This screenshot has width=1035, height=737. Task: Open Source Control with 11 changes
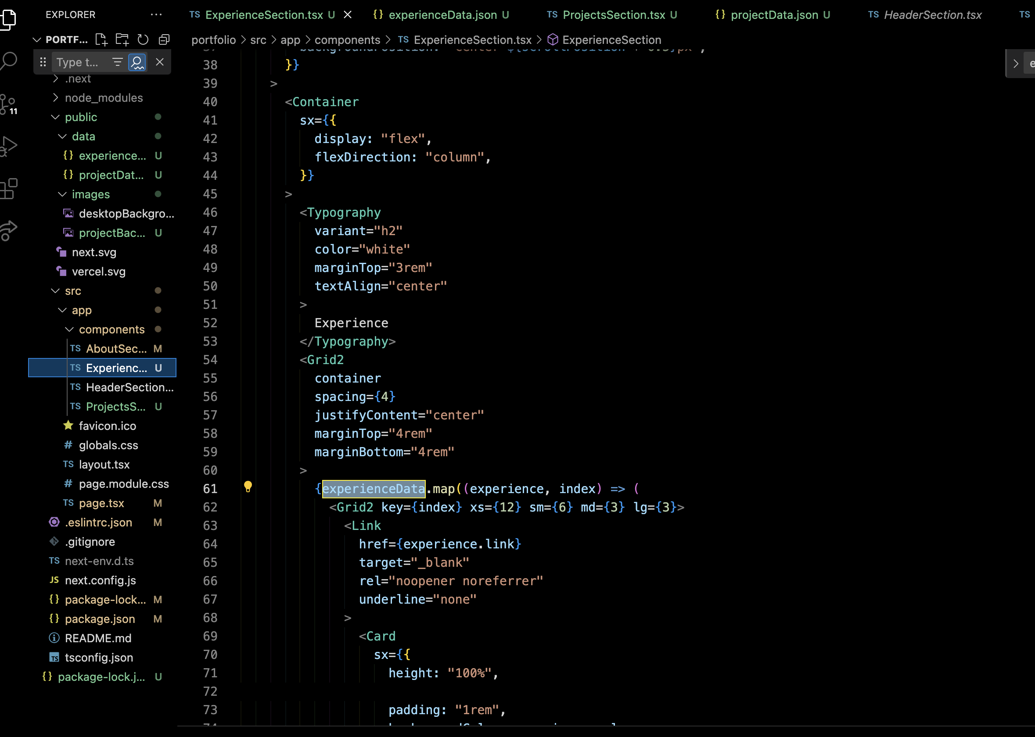(8, 104)
